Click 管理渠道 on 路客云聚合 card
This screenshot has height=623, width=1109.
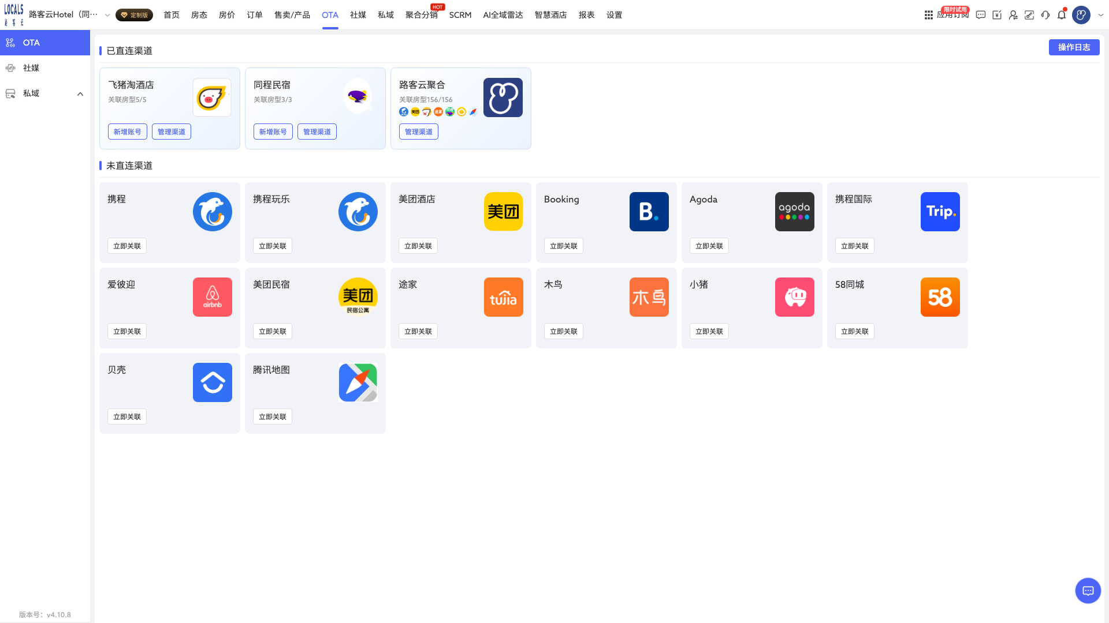coord(419,132)
